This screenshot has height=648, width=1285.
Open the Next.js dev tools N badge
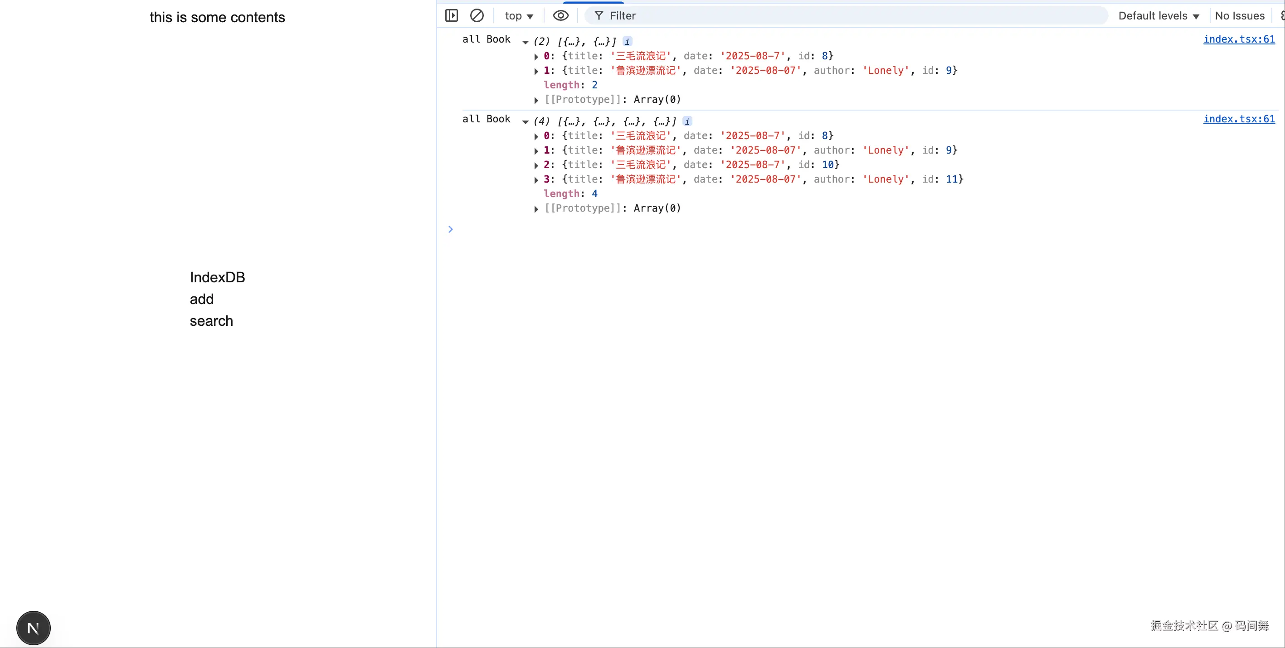[34, 628]
